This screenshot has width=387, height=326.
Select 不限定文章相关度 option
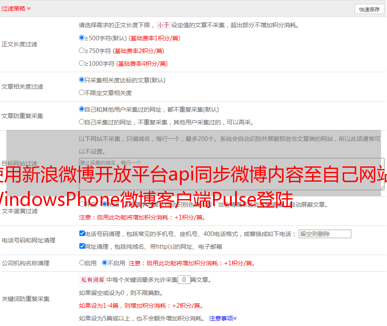(x=82, y=93)
